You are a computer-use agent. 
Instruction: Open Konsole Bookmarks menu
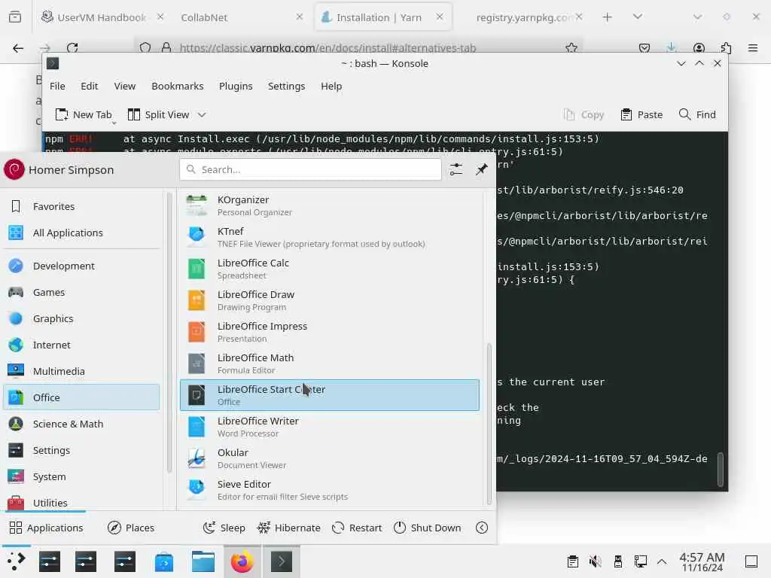tap(178, 86)
